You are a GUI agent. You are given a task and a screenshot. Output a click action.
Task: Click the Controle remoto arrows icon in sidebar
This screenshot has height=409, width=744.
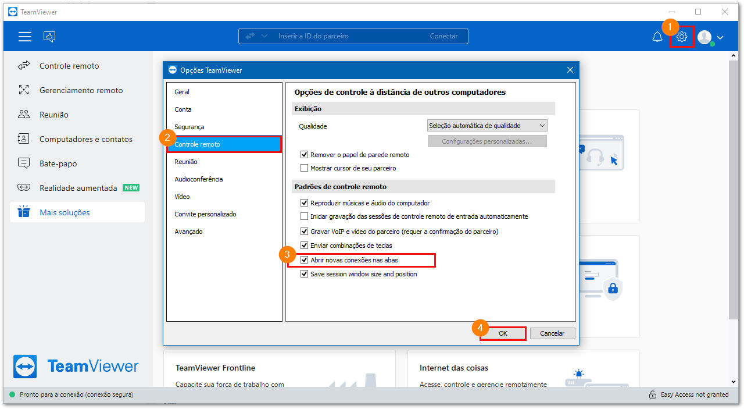(24, 66)
